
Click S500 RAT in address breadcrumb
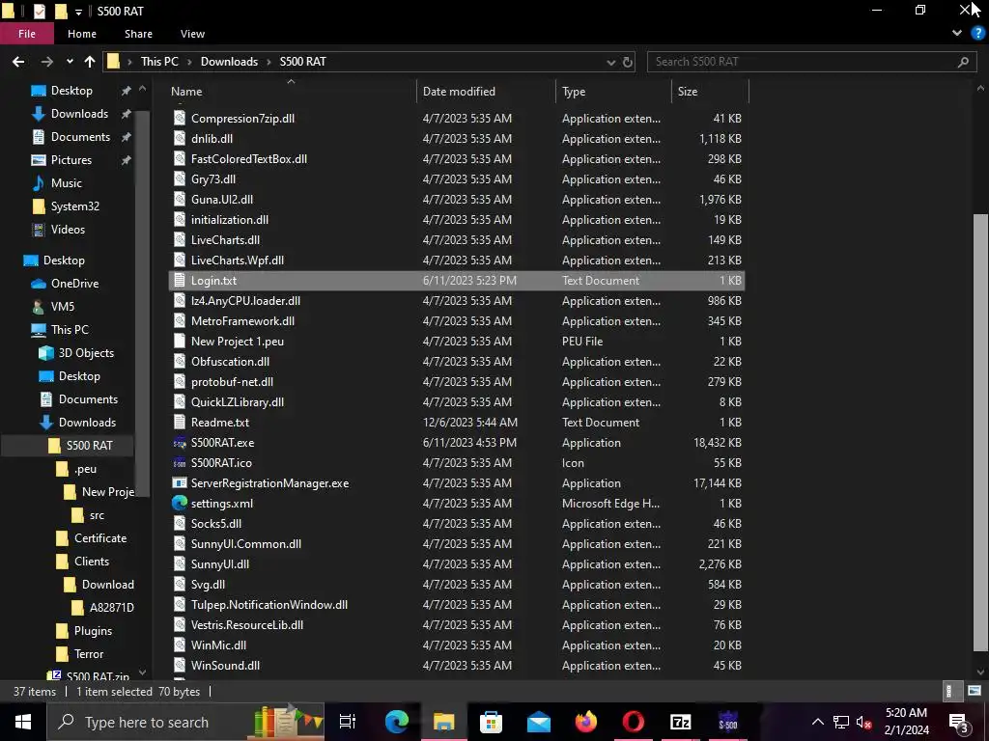click(x=302, y=62)
